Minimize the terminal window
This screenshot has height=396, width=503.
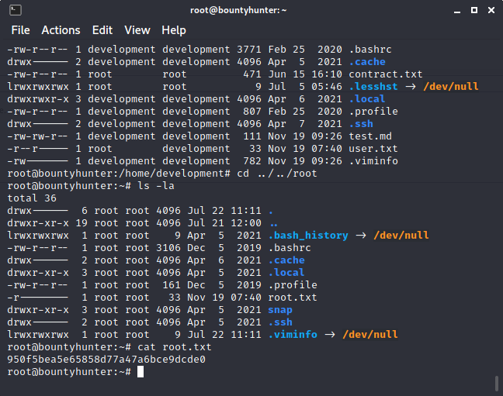457,11
